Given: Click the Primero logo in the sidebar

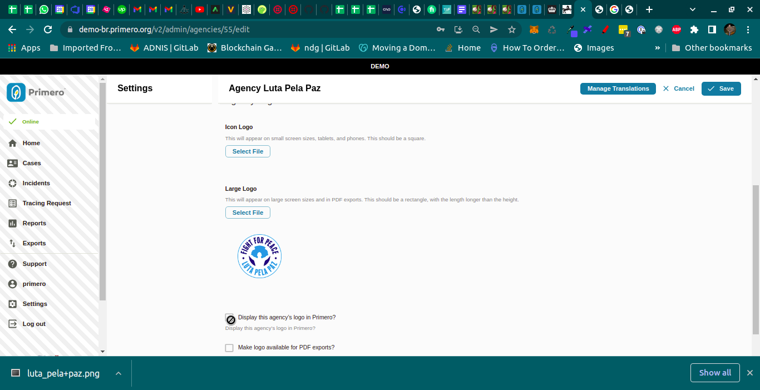Looking at the screenshot, I should point(36,92).
